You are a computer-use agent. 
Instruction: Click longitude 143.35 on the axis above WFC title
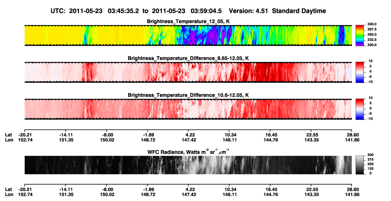click(x=311, y=140)
